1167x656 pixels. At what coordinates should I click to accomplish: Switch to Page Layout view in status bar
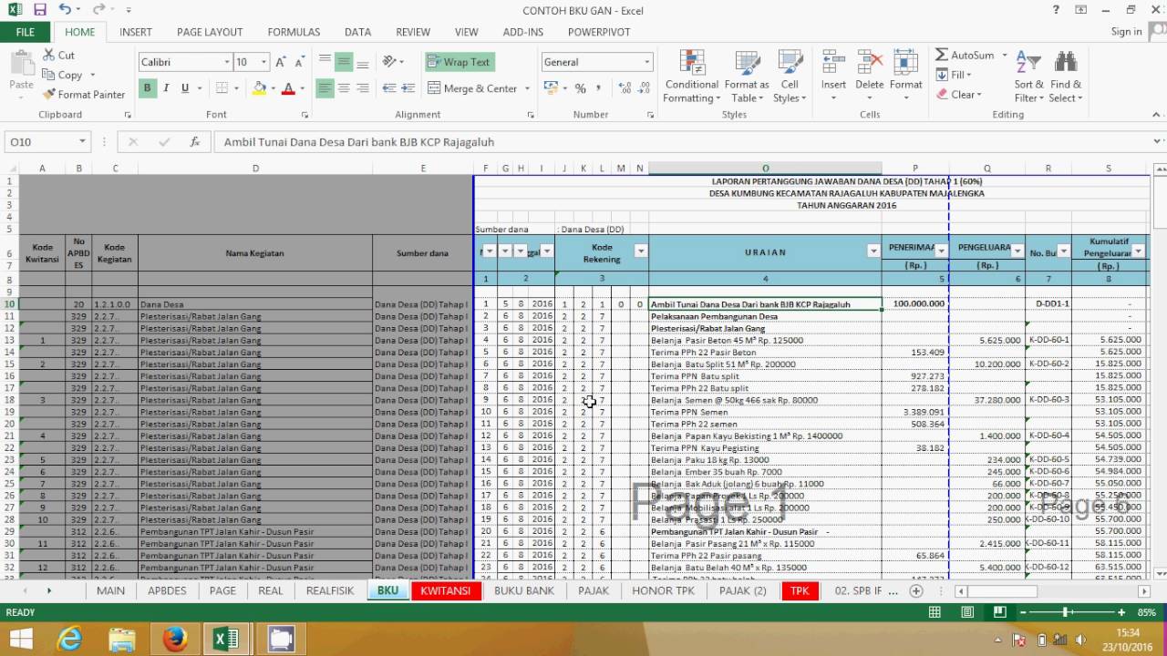click(967, 612)
